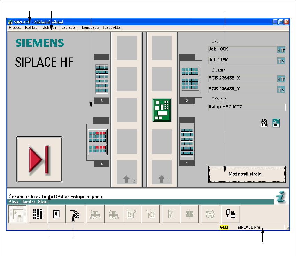Click the conveyor lane 1 input arrow

tap(161, 179)
